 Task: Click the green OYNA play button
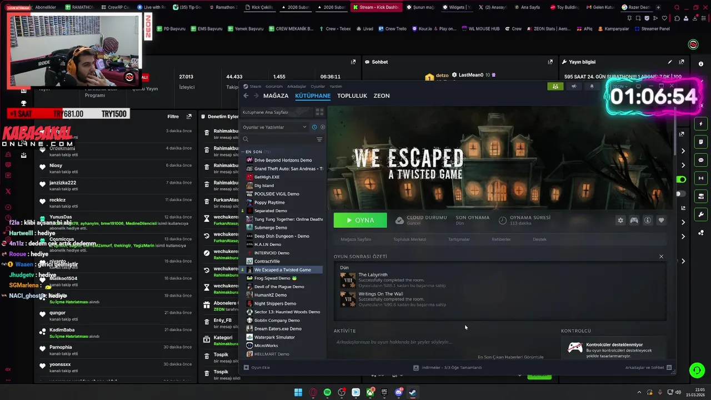pyautogui.click(x=360, y=220)
